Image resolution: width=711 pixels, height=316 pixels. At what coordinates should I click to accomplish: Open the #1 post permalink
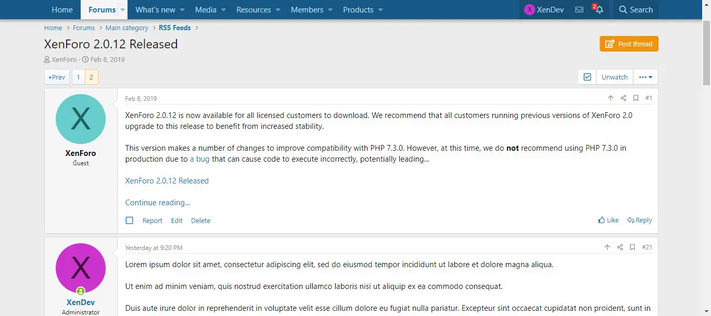(649, 98)
